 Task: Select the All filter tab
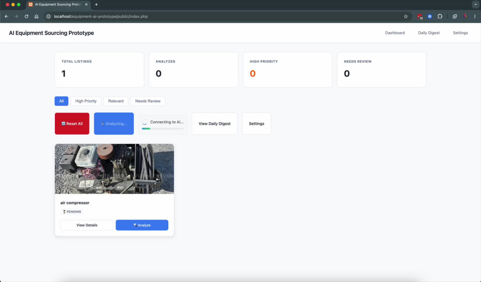click(x=62, y=101)
